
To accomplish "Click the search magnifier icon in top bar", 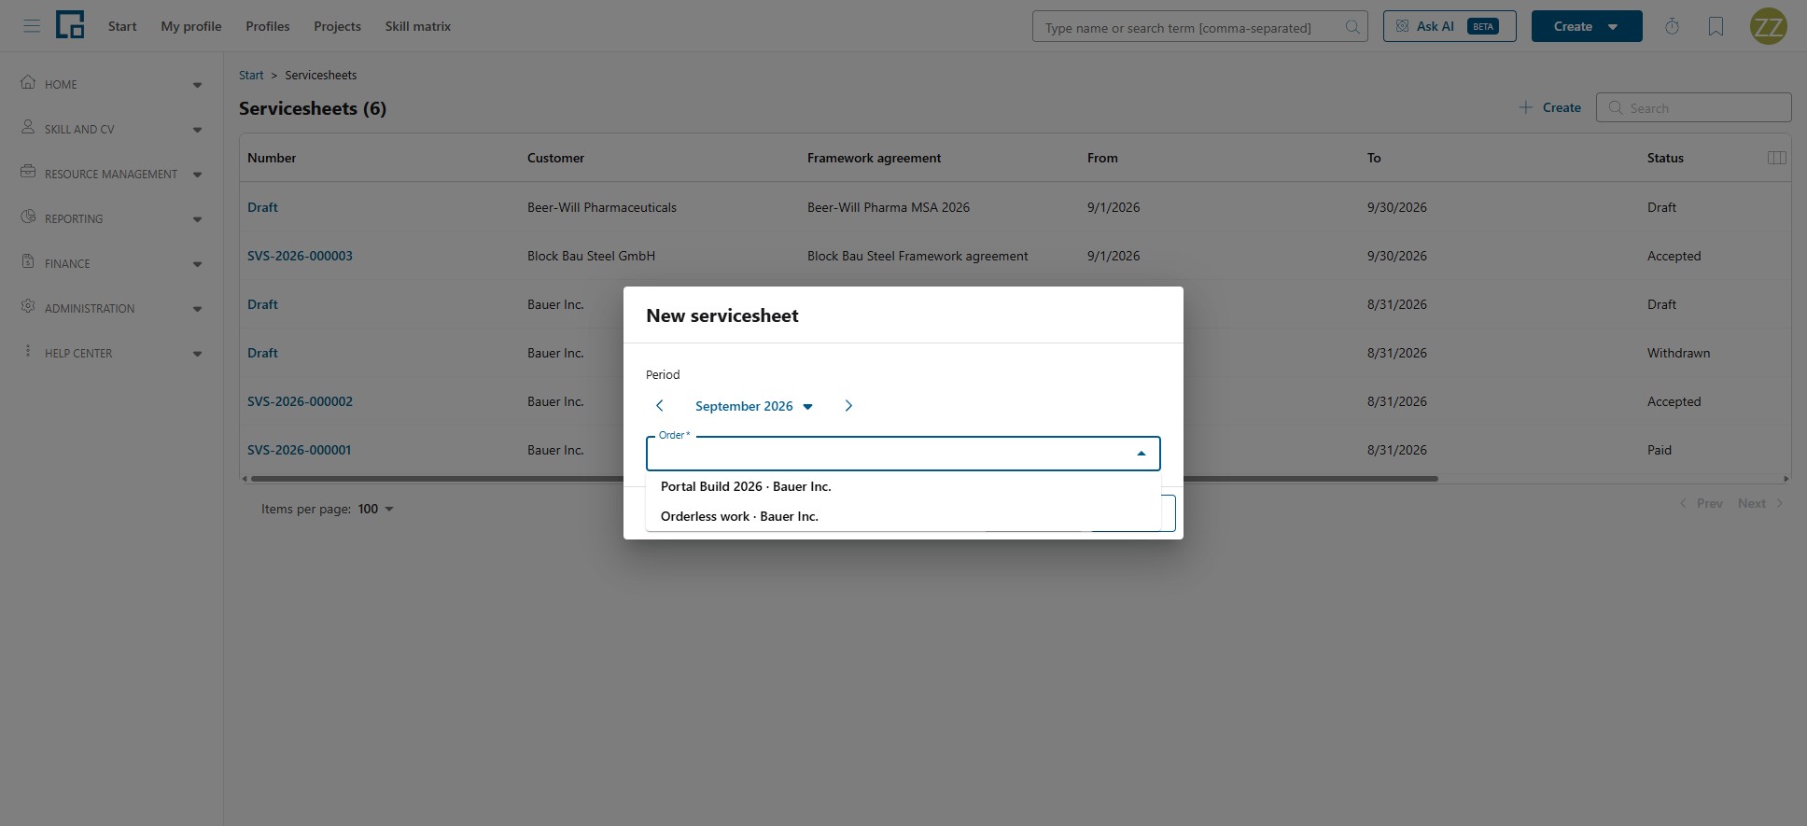I will click(1352, 27).
